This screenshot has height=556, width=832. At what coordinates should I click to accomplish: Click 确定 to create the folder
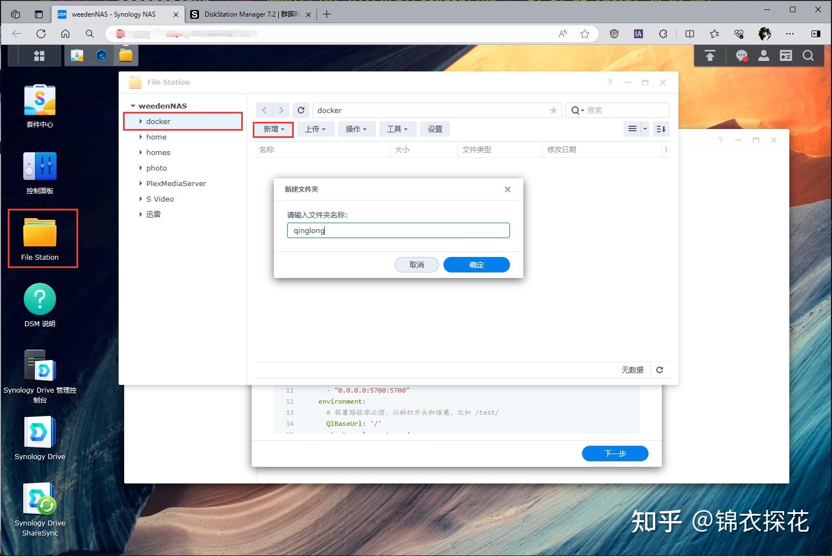tap(477, 265)
